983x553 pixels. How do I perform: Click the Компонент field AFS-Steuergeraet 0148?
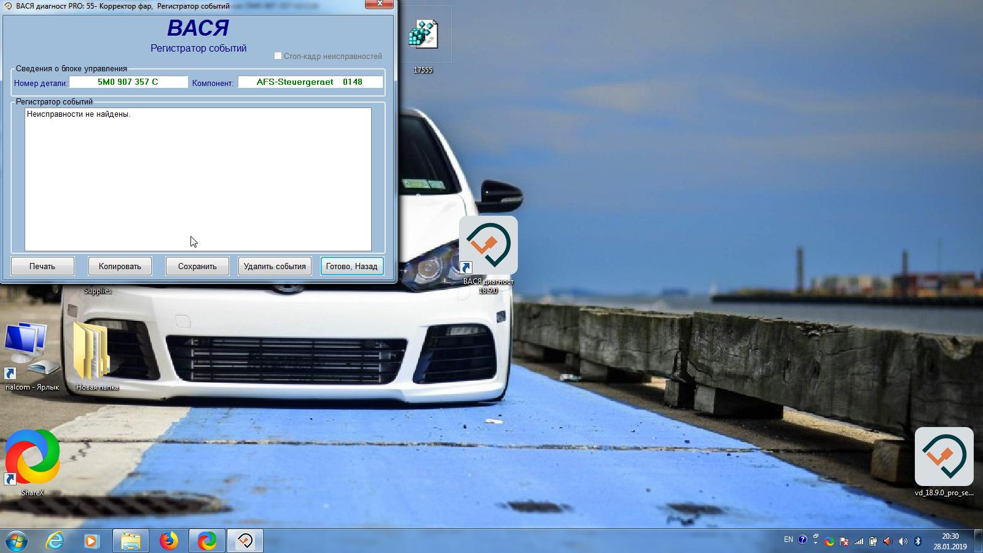pyautogui.click(x=310, y=82)
